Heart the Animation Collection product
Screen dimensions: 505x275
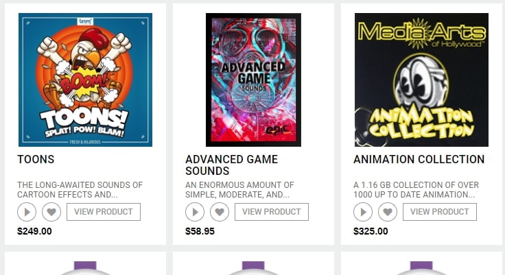[x=388, y=212]
